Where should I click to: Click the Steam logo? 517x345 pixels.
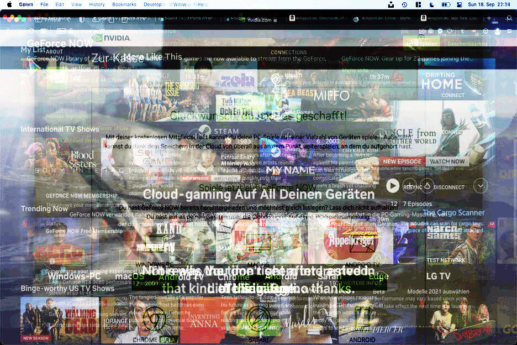coord(219,132)
